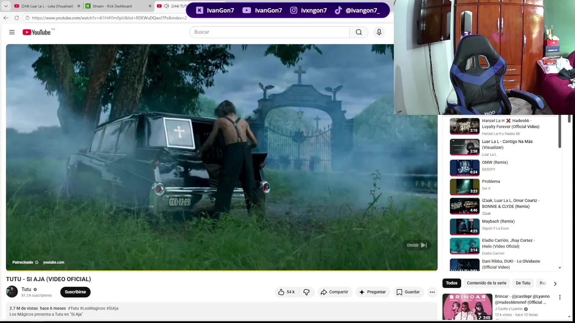575x323 pixels.
Task: Play the OMW (Remix) playlist item
Action: click(x=502, y=167)
